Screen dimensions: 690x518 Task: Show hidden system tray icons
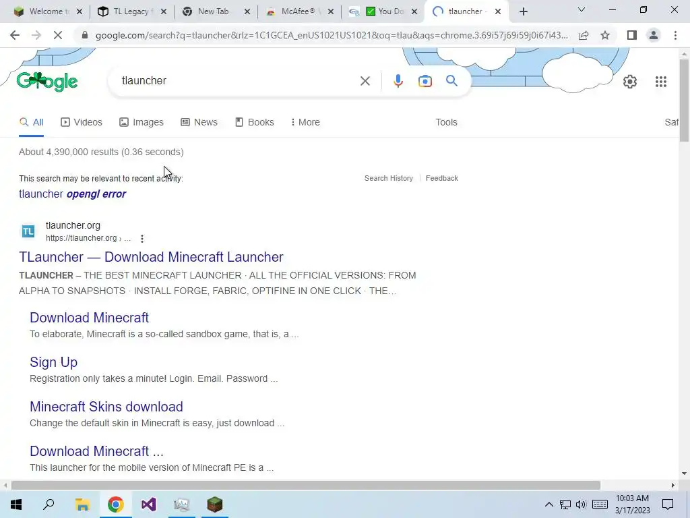pyautogui.click(x=548, y=505)
